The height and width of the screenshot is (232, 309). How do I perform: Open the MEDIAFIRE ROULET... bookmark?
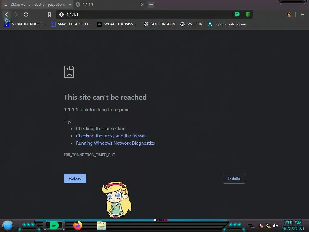click(25, 24)
